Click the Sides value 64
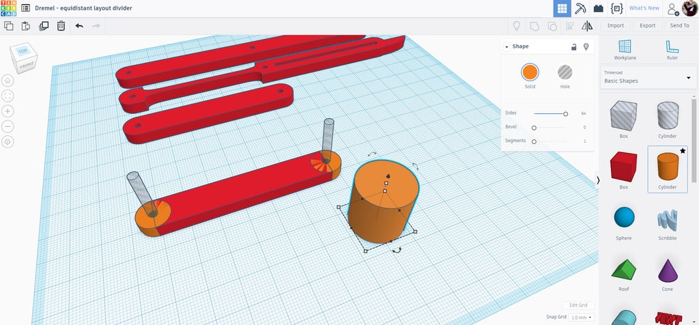The height and width of the screenshot is (325, 699). tap(583, 114)
